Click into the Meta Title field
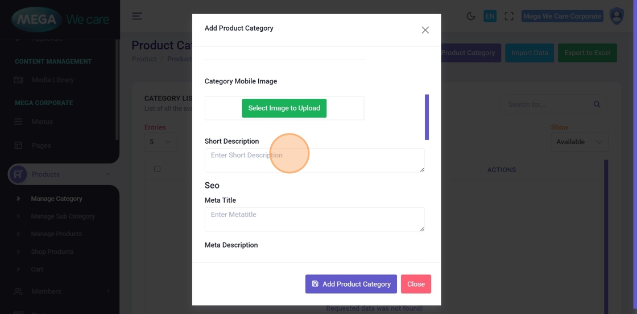This screenshot has width=637, height=314. point(315,219)
